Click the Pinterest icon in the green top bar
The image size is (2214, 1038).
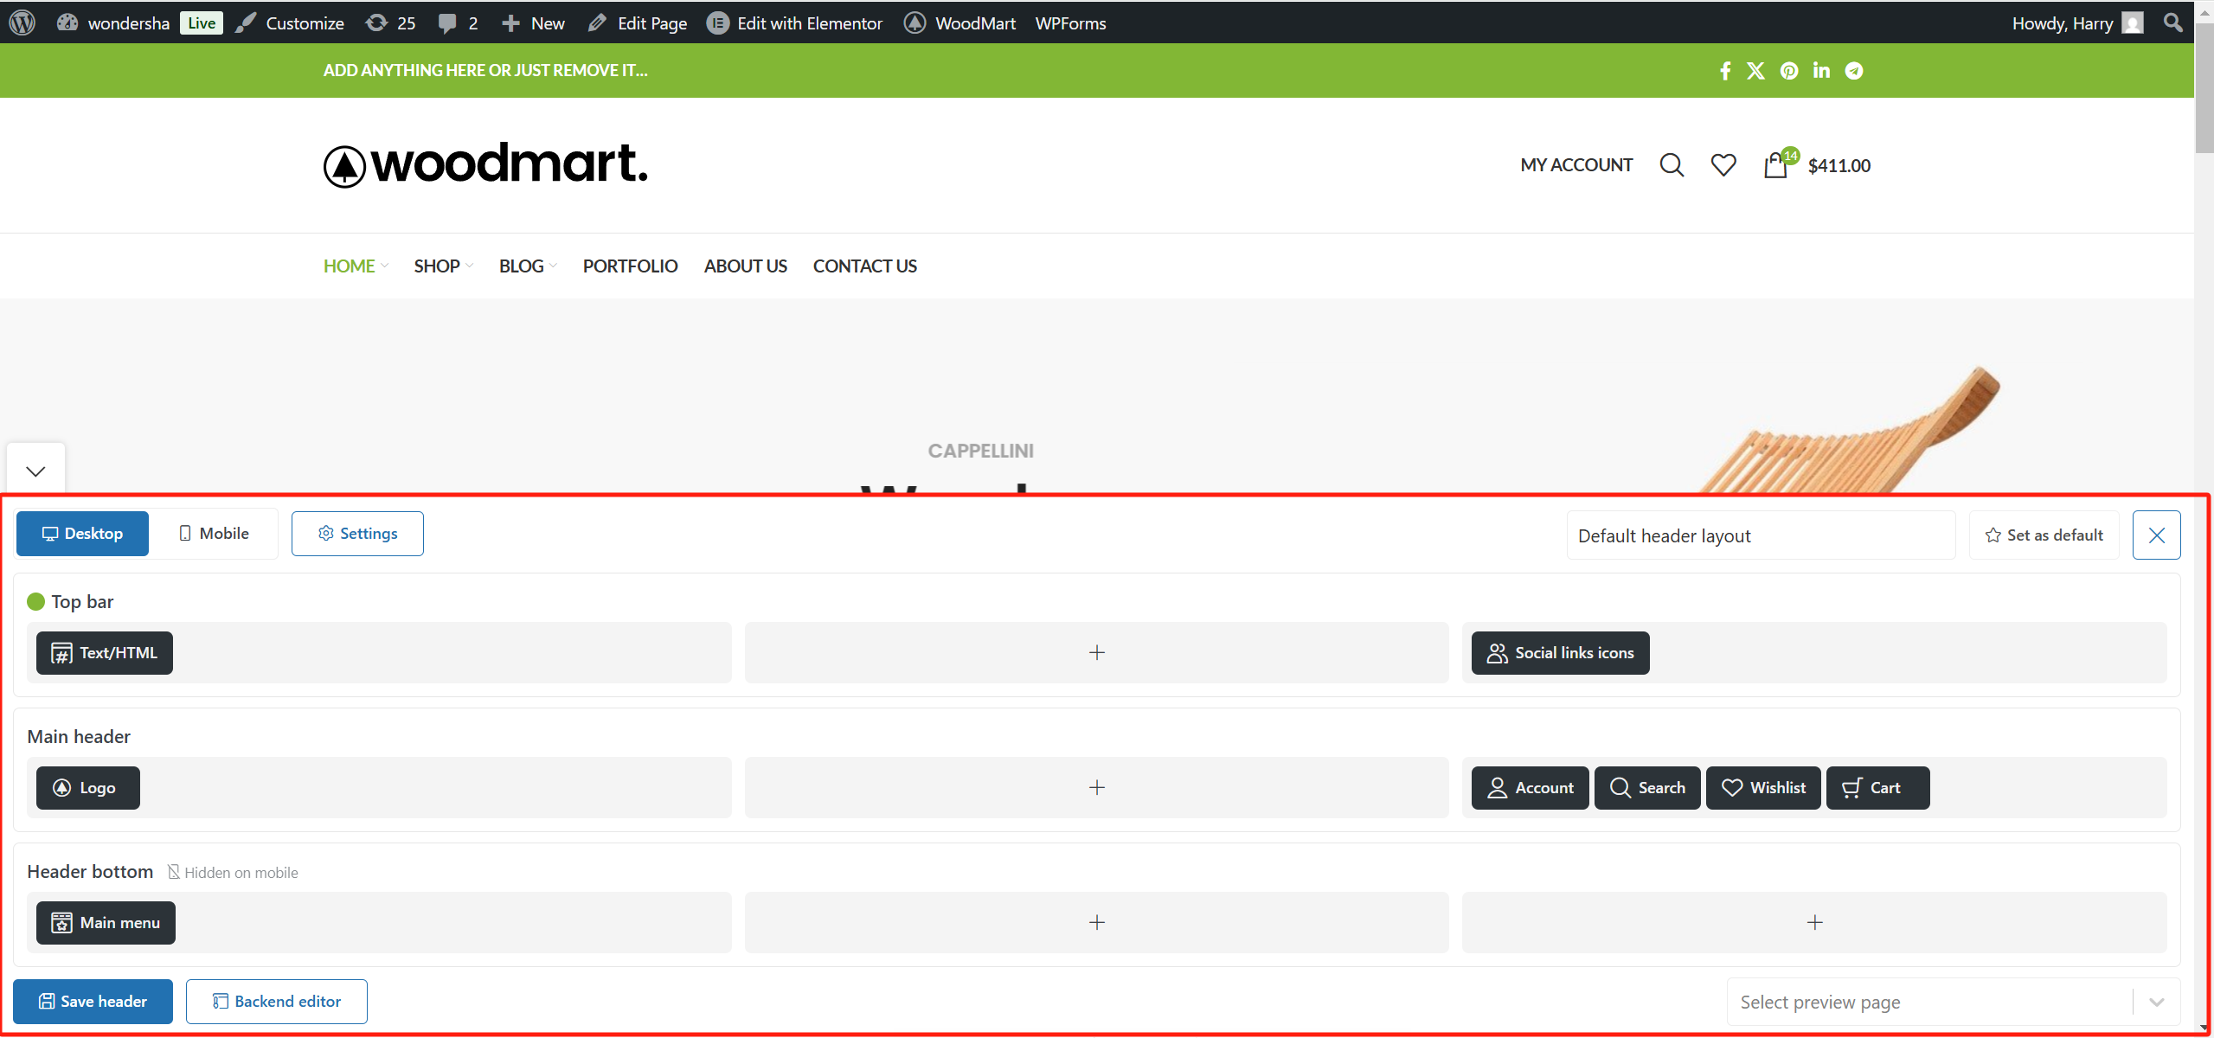coord(1788,70)
